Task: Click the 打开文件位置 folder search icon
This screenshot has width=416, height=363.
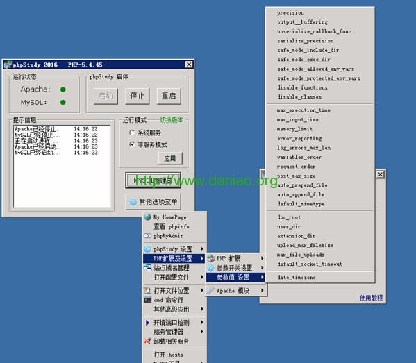Action: [147, 290]
